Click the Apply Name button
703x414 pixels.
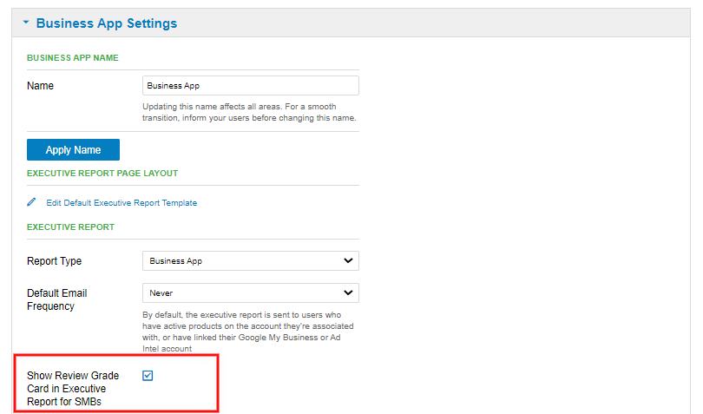tap(73, 150)
